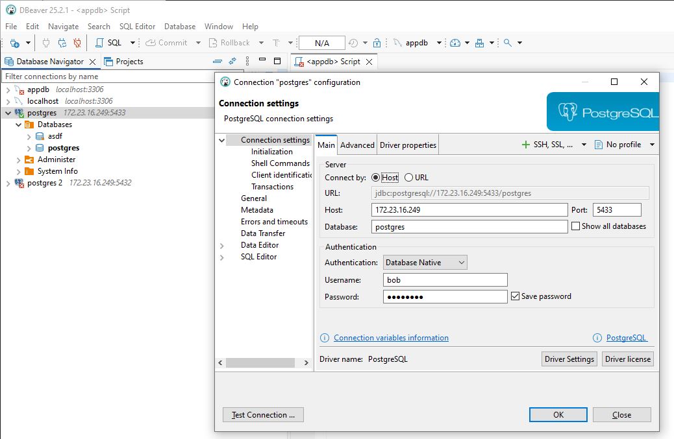Click the dashboard gauge toolbar icon

pos(455,43)
